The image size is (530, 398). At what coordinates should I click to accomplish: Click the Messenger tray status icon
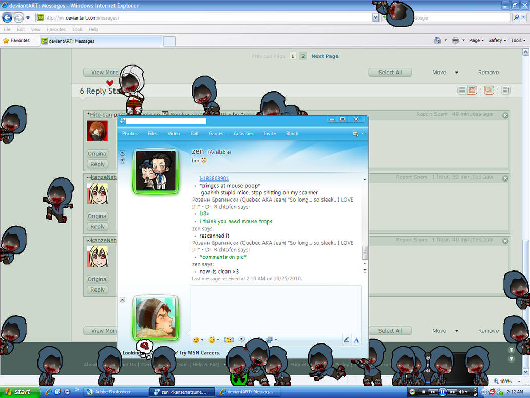tap(500, 392)
